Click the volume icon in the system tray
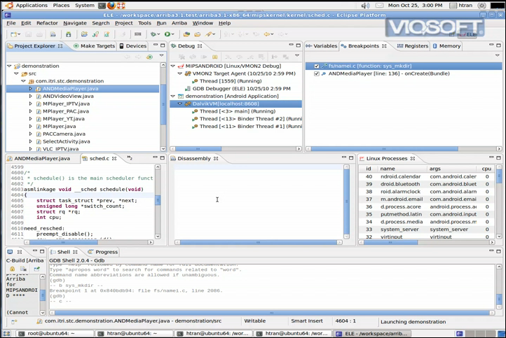This screenshot has width=506, height=338. (366, 6)
